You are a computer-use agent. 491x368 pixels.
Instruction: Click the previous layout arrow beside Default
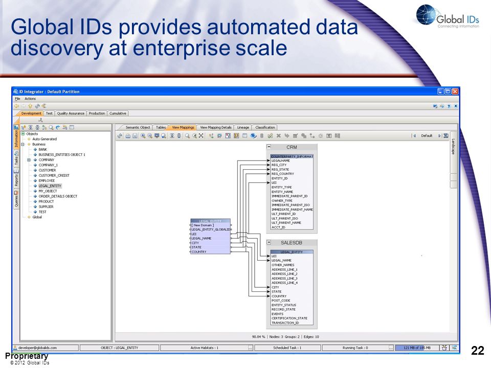[414, 136]
